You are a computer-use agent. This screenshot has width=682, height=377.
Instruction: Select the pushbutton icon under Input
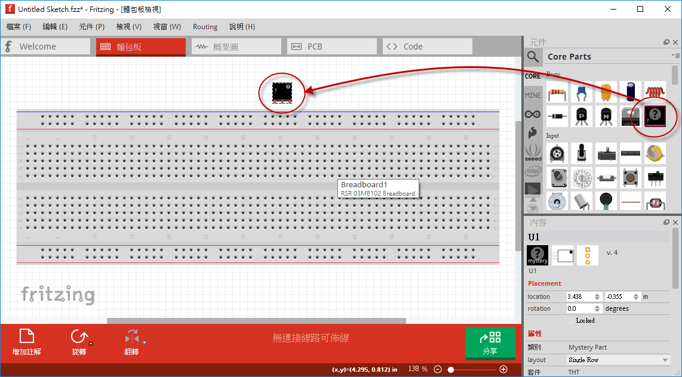click(631, 177)
